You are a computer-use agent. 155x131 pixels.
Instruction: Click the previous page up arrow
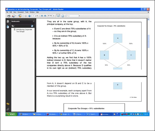[x=25, y=16]
